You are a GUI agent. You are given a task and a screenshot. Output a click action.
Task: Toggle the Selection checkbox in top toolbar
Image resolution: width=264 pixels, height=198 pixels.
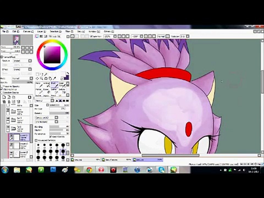coord(91,36)
